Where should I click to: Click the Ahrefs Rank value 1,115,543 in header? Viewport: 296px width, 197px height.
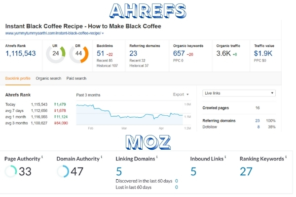[x=21, y=54]
